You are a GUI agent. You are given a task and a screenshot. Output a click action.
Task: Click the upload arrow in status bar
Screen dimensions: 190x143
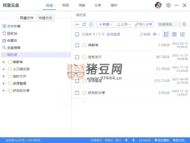(126, 140)
